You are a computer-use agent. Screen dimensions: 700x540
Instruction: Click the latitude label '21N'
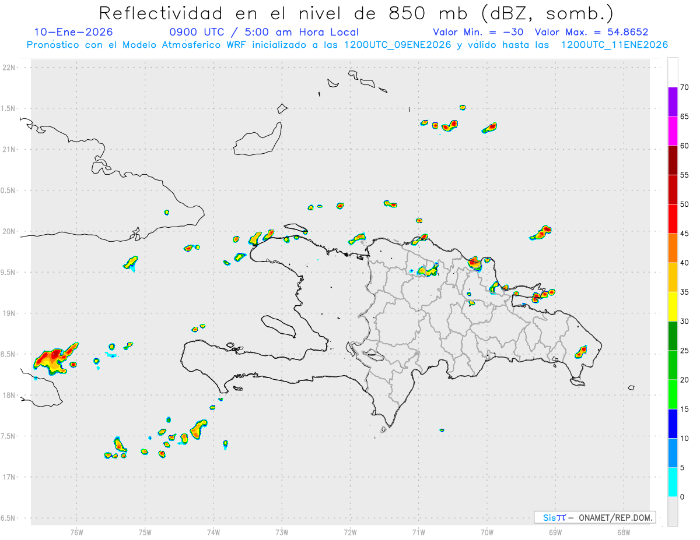10,149
